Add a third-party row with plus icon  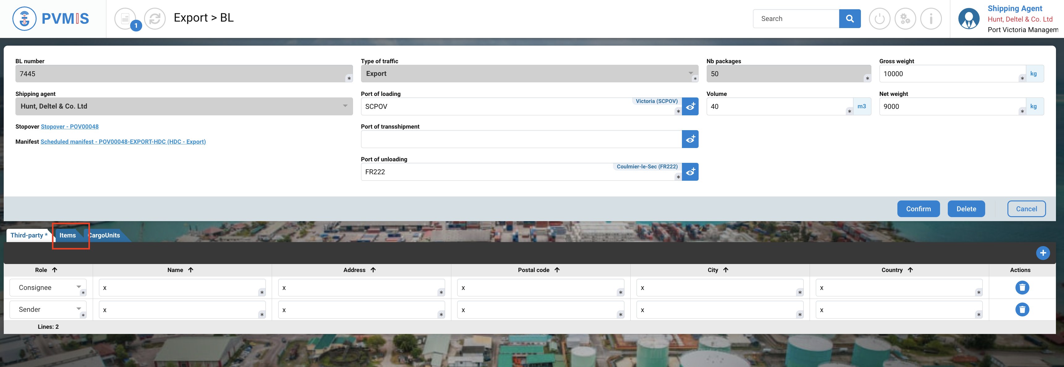pos(1043,253)
